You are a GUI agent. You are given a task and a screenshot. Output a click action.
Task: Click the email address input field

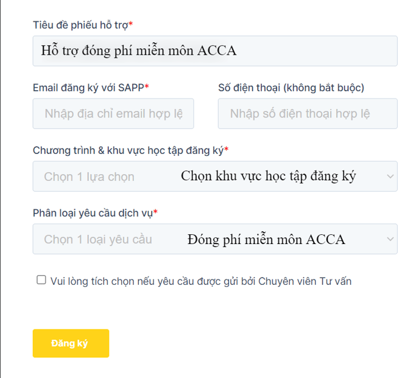coord(113,114)
